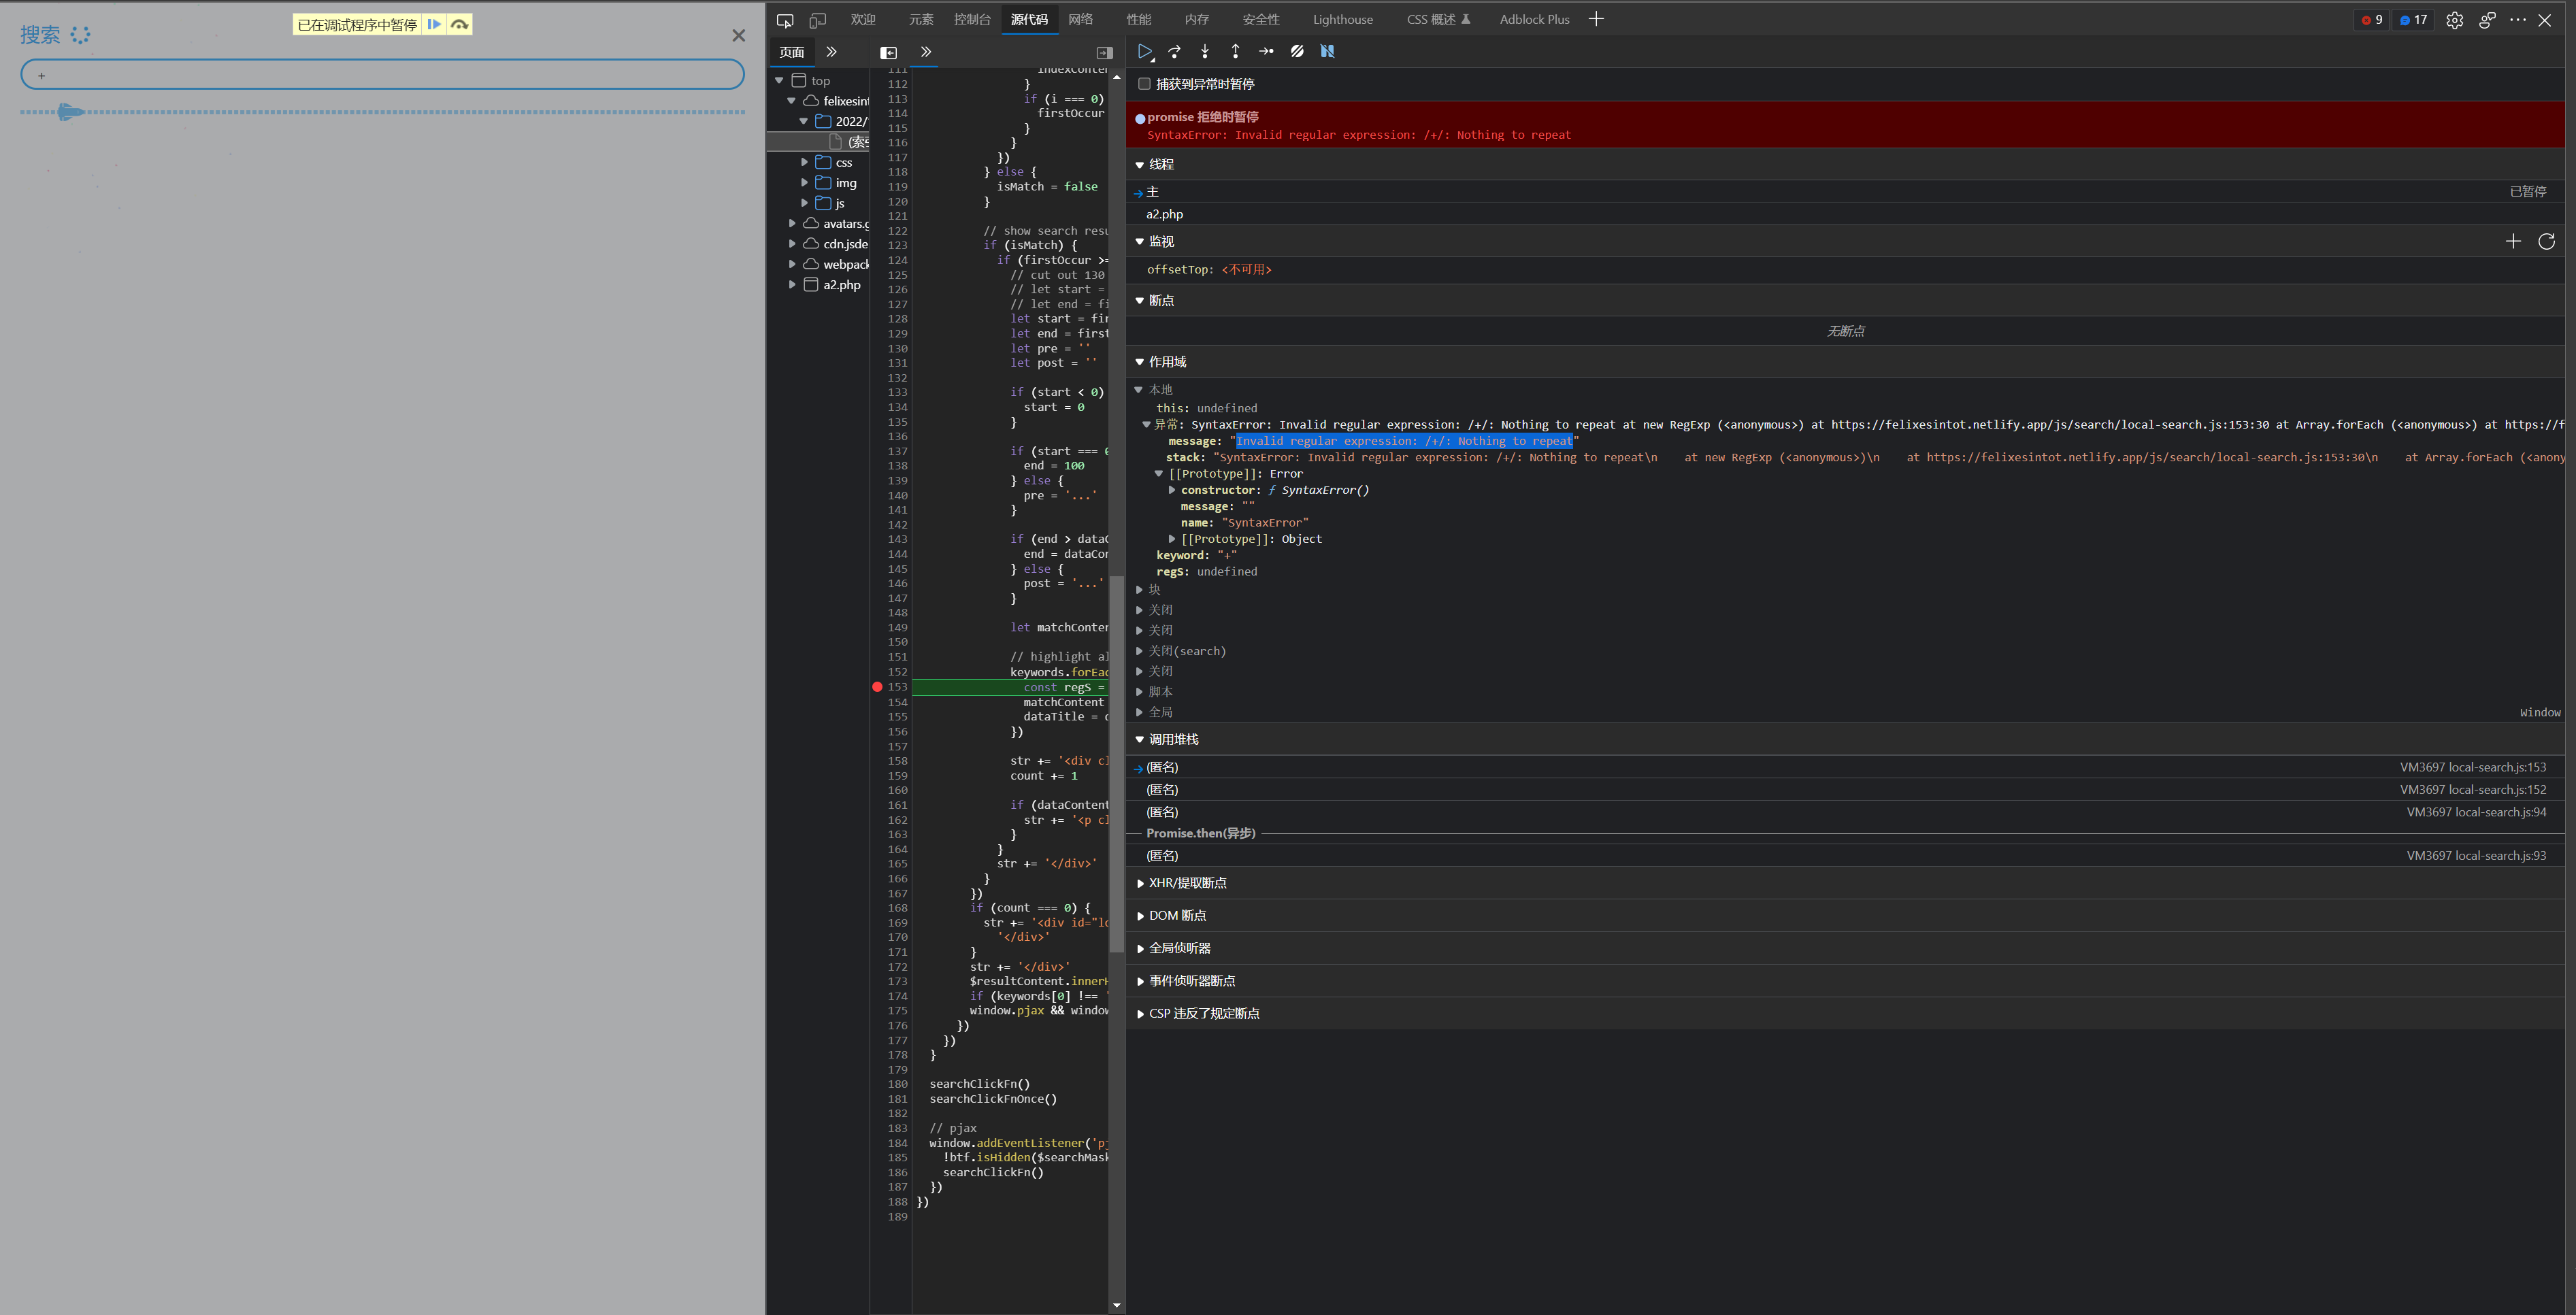The image size is (2576, 1315).
Task: Open the Adblock Plus tab
Action: pyautogui.click(x=1534, y=20)
